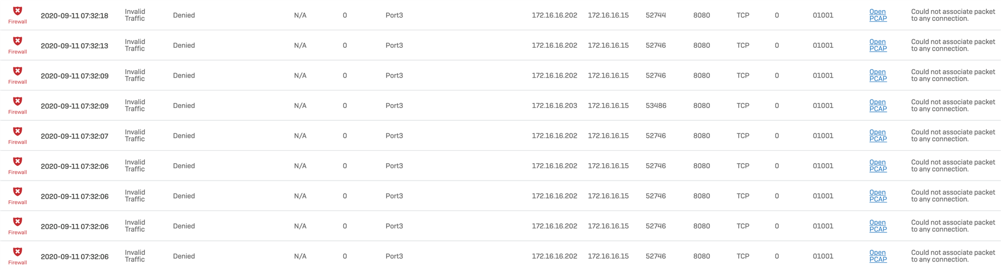Click source port 53486 value

[x=656, y=106]
